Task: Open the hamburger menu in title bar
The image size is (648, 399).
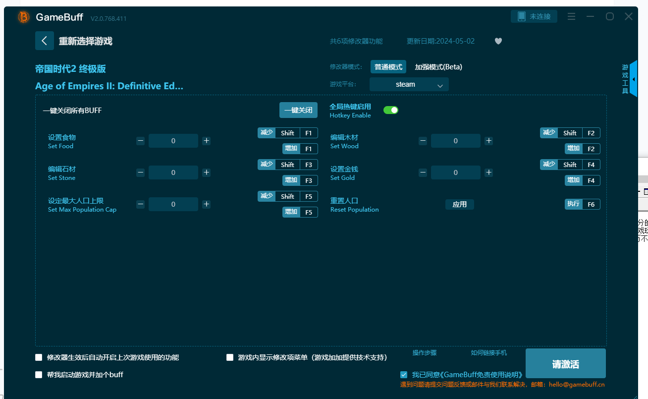Action: 571,16
